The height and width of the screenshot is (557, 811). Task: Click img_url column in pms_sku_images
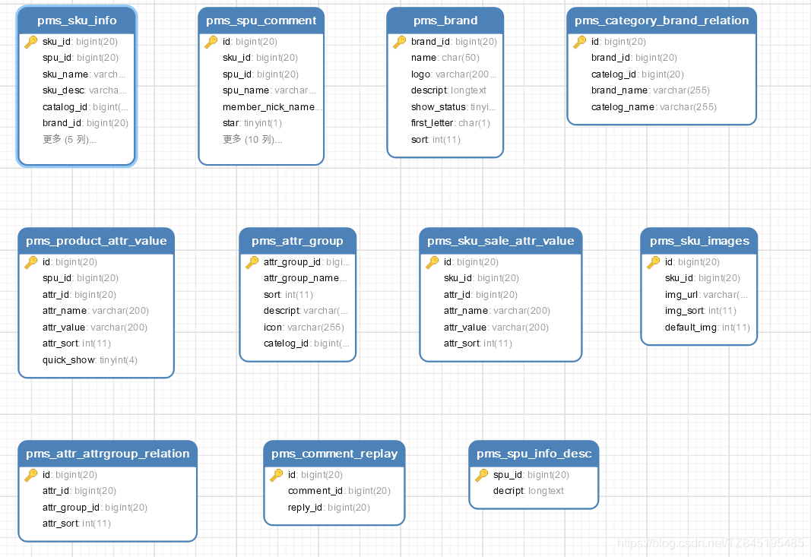click(x=706, y=295)
